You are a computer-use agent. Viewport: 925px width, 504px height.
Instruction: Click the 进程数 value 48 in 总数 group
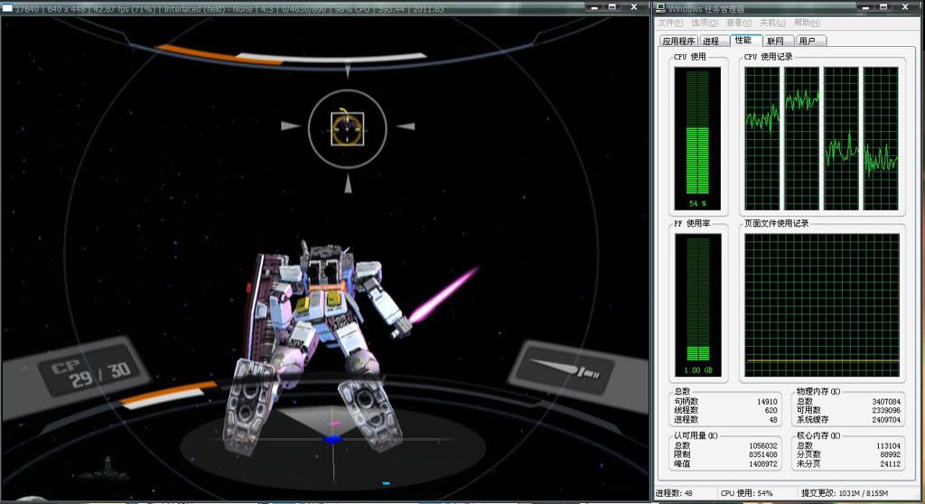click(x=773, y=420)
